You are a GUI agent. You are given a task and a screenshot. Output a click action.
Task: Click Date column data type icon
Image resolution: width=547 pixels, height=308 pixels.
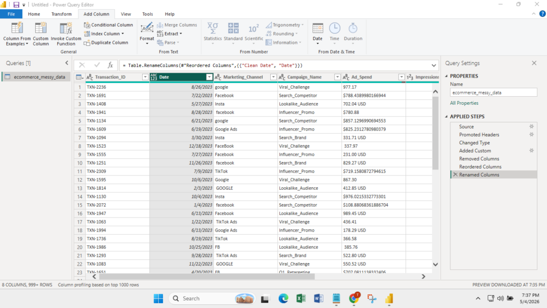(154, 77)
